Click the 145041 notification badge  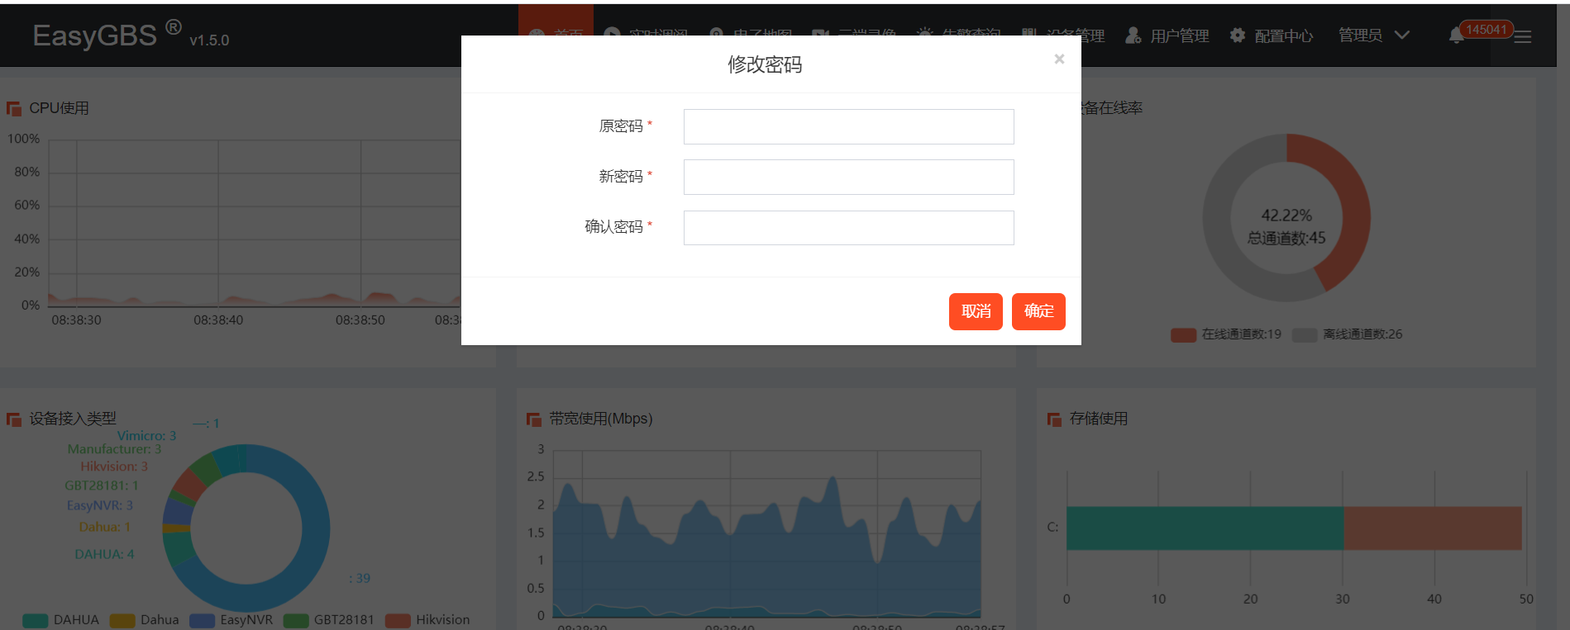tap(1486, 30)
